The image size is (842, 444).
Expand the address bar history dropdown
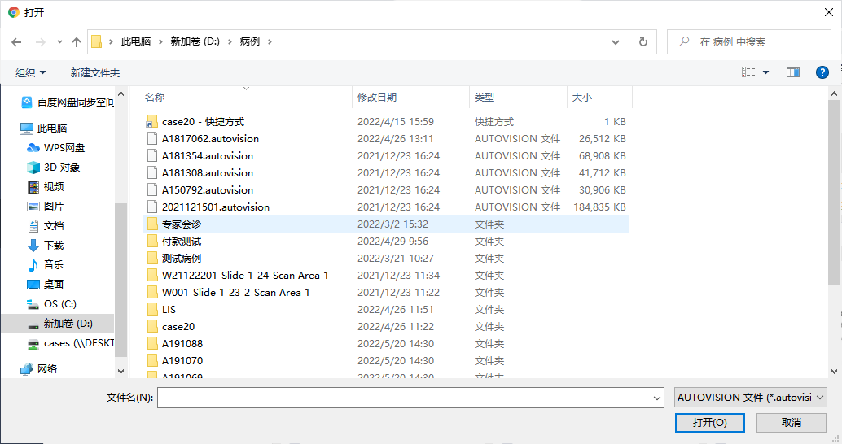click(616, 41)
